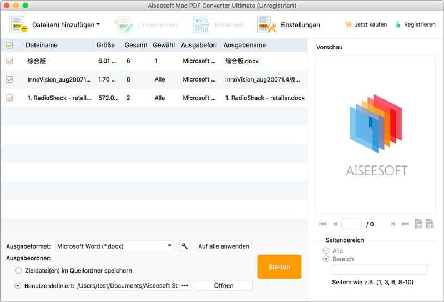Click Alle in the RadioShack row
Viewport: 444px width, 302px height.
click(160, 98)
